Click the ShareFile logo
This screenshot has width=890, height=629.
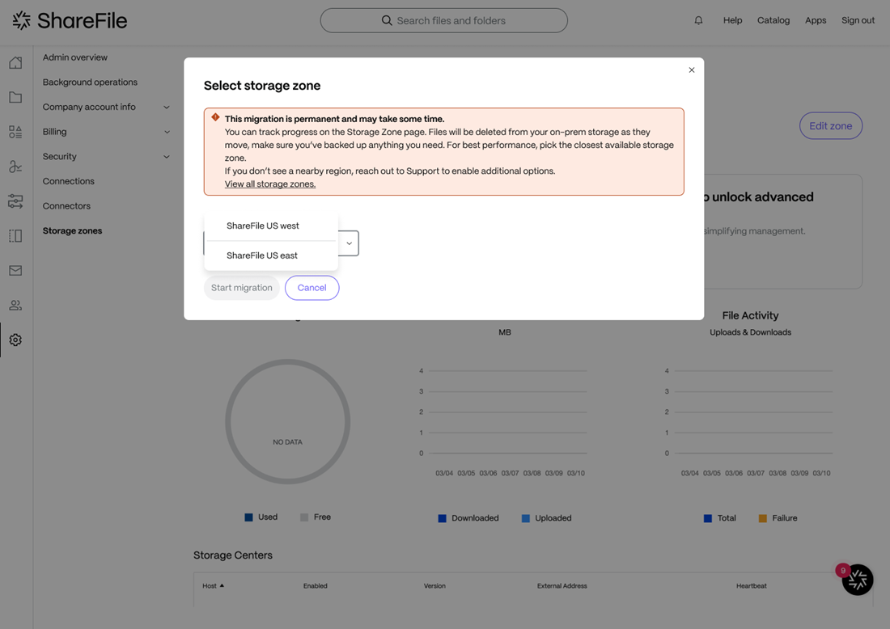coord(70,20)
